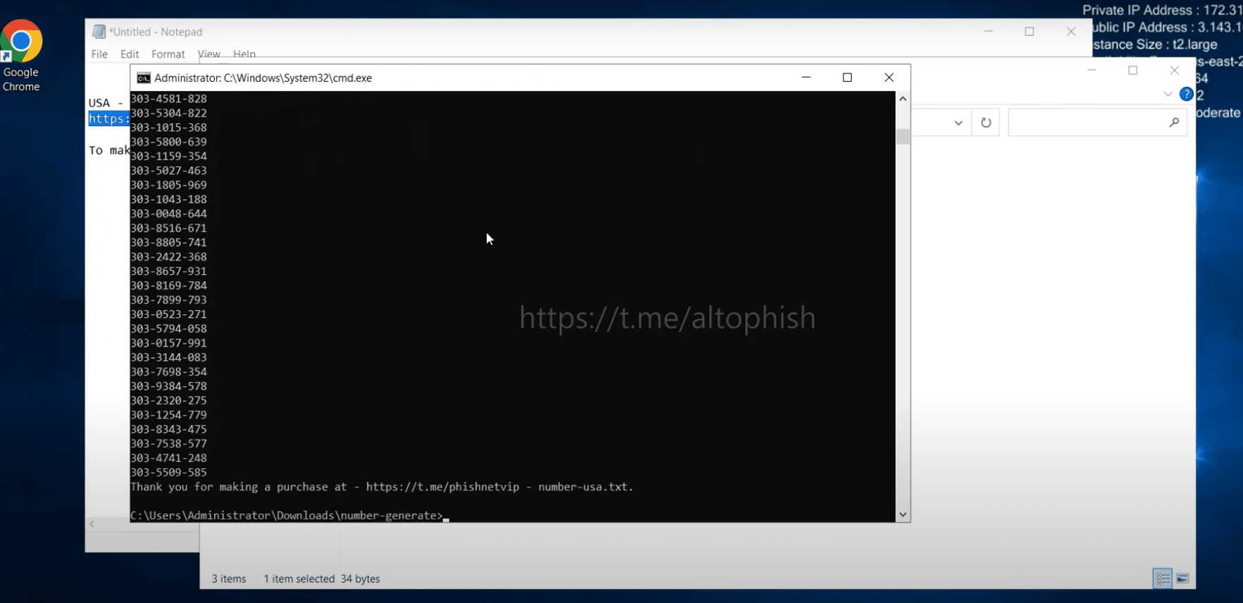Click number 303-8805-741 in cmd output
The height and width of the screenshot is (603, 1243).
pos(169,243)
